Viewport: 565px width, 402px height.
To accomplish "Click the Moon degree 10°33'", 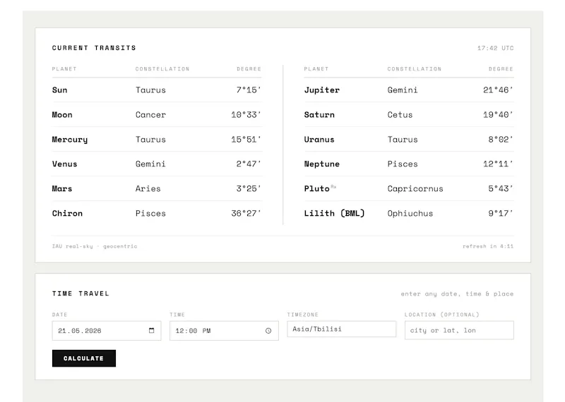I will (x=246, y=115).
